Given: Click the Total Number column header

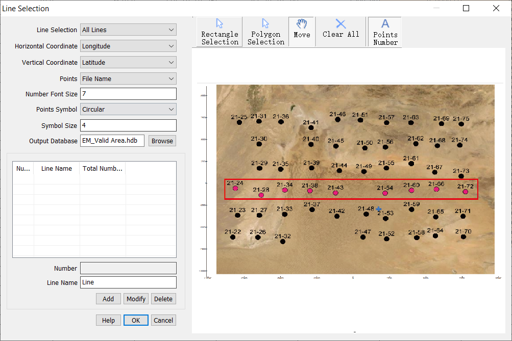Looking at the screenshot, I should point(103,169).
